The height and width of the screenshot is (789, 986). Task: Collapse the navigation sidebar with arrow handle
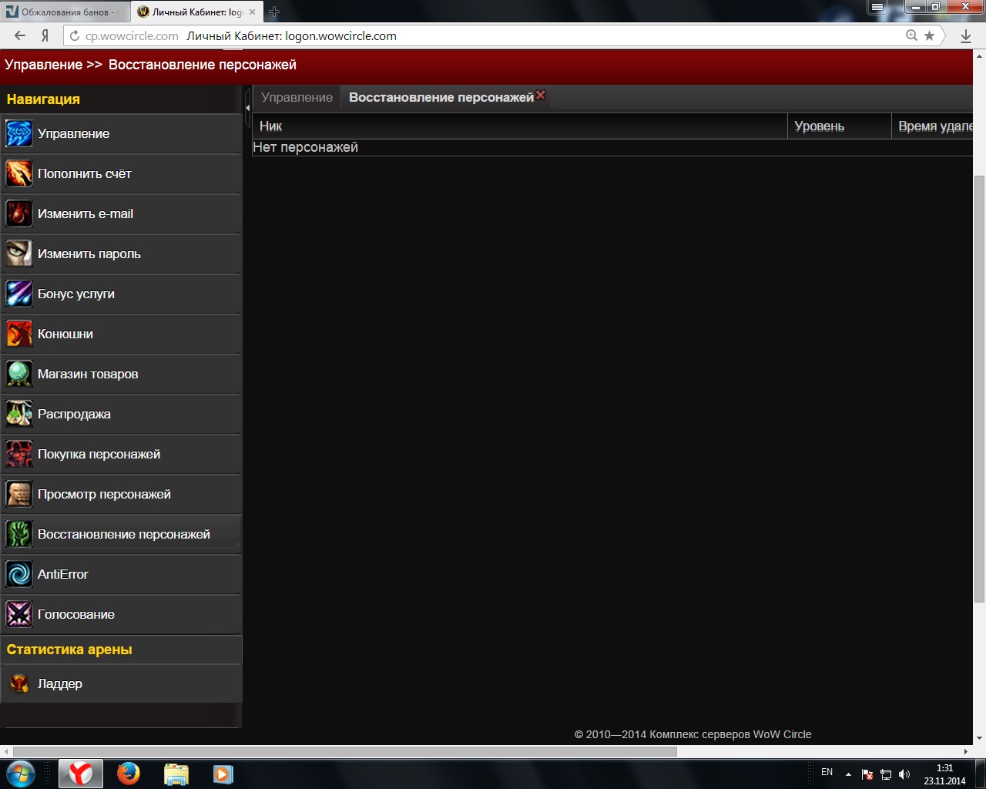click(x=247, y=108)
